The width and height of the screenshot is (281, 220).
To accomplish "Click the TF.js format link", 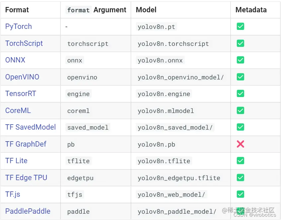I will pos(13,194).
